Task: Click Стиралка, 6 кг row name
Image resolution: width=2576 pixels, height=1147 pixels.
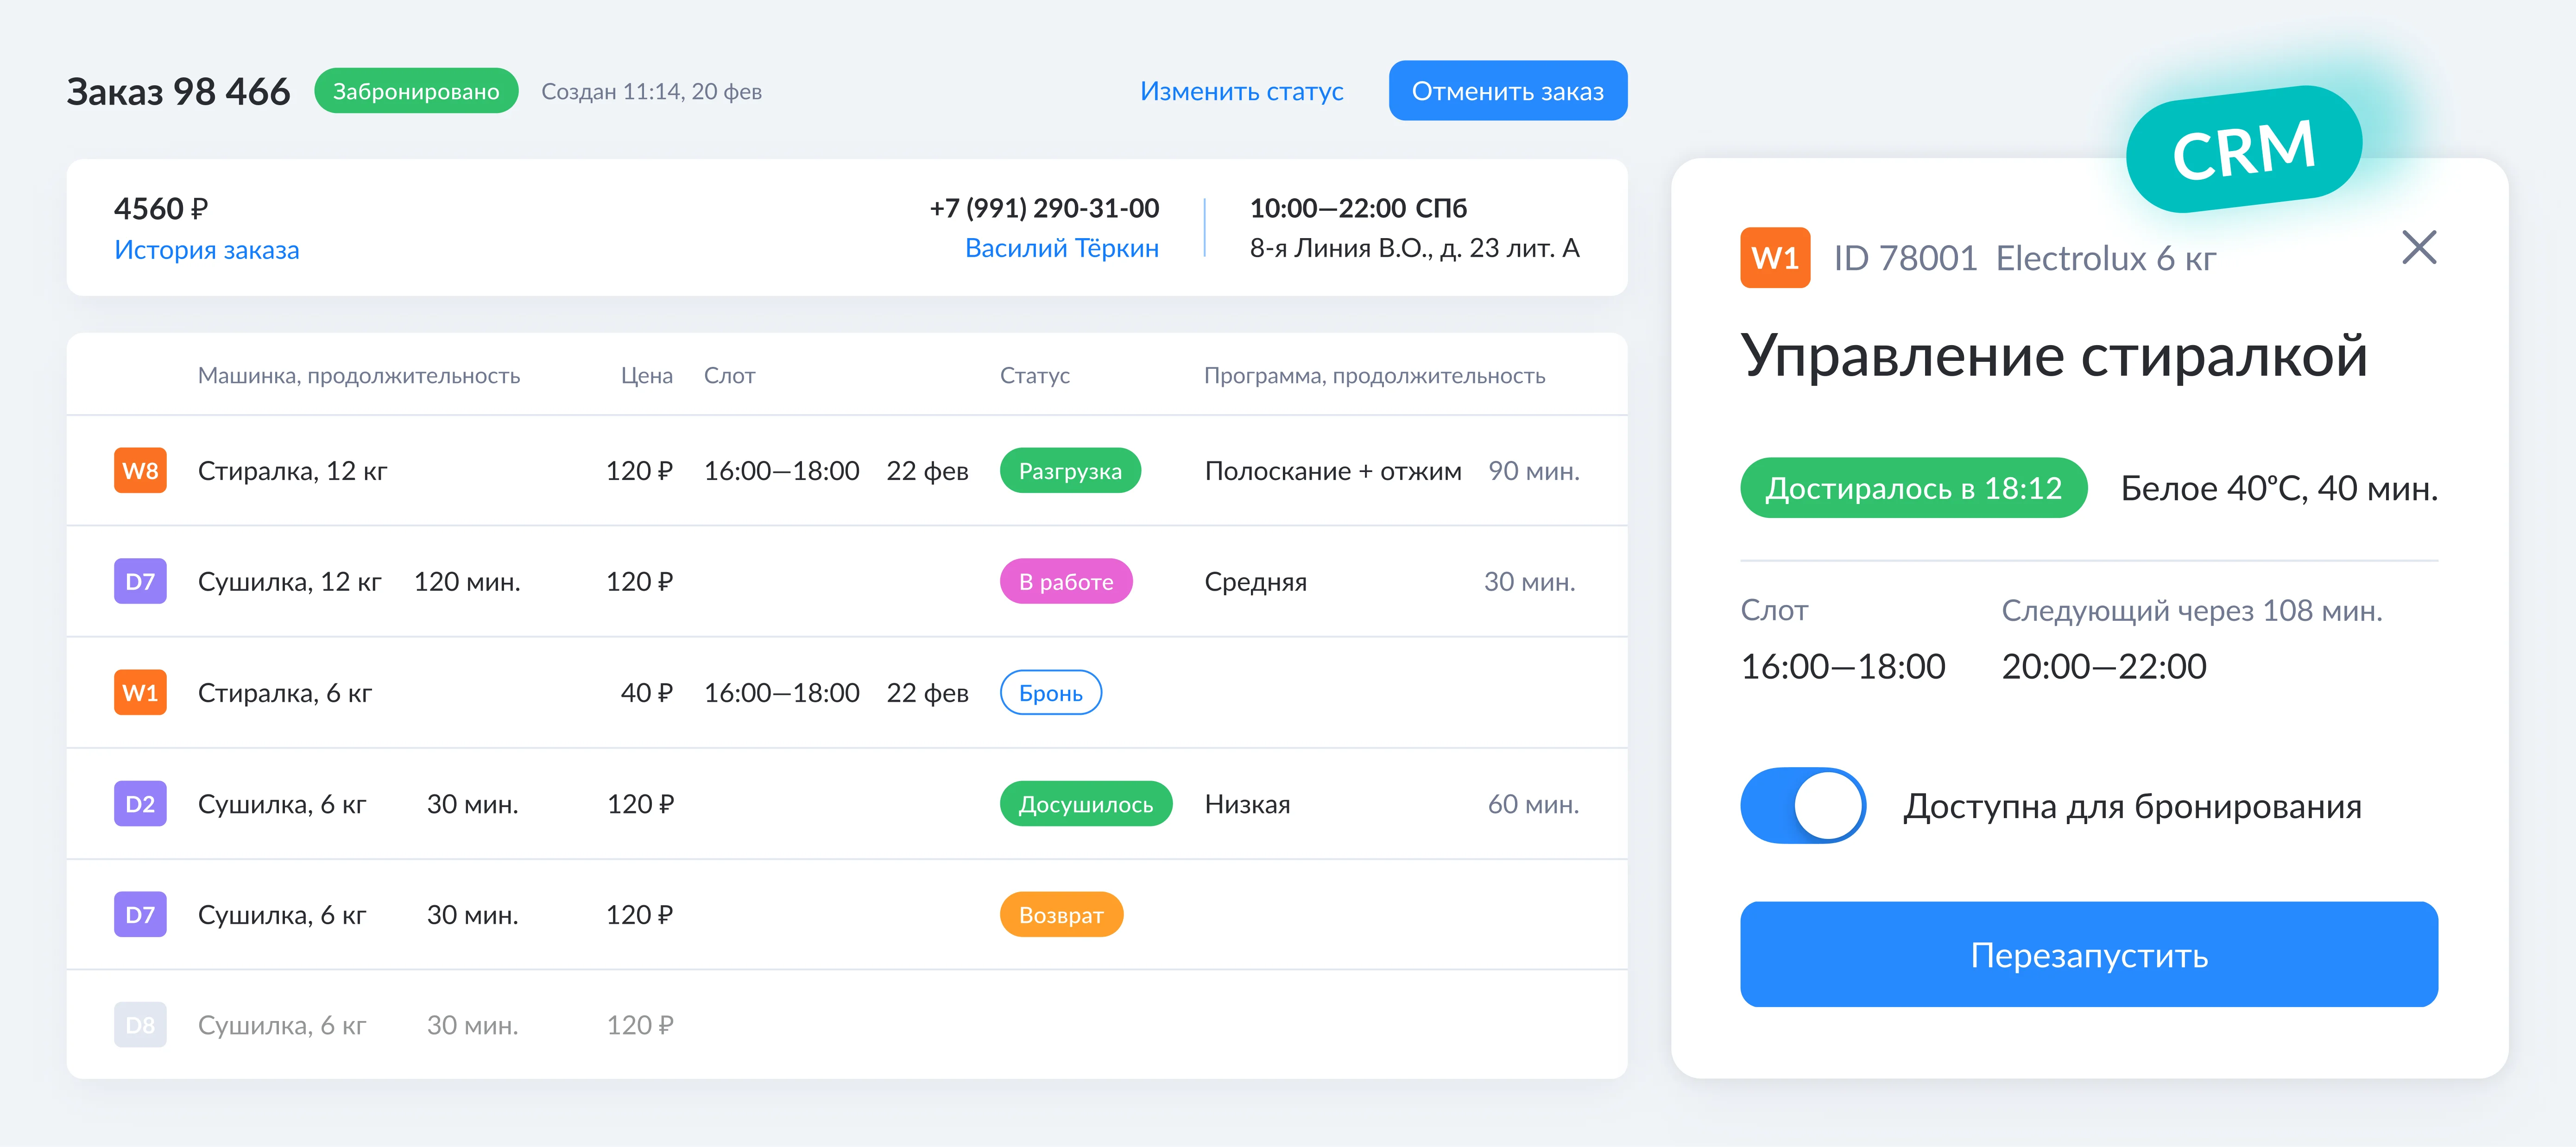Action: click(285, 693)
